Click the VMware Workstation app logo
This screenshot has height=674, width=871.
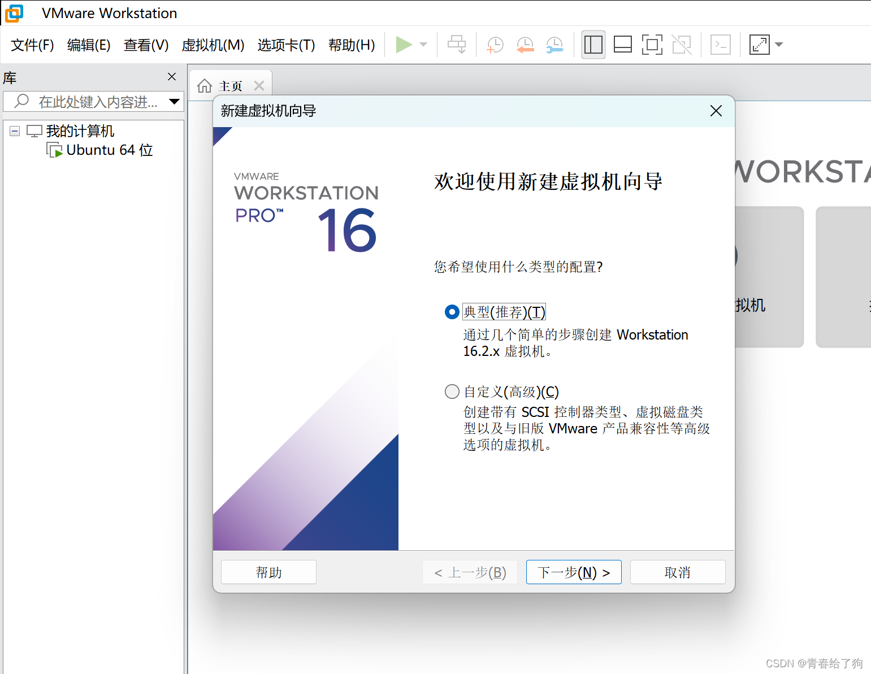click(x=14, y=13)
